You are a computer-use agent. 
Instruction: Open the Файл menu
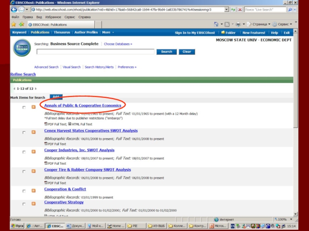(15, 17)
